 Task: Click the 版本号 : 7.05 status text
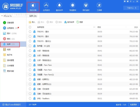pos(121,105)
